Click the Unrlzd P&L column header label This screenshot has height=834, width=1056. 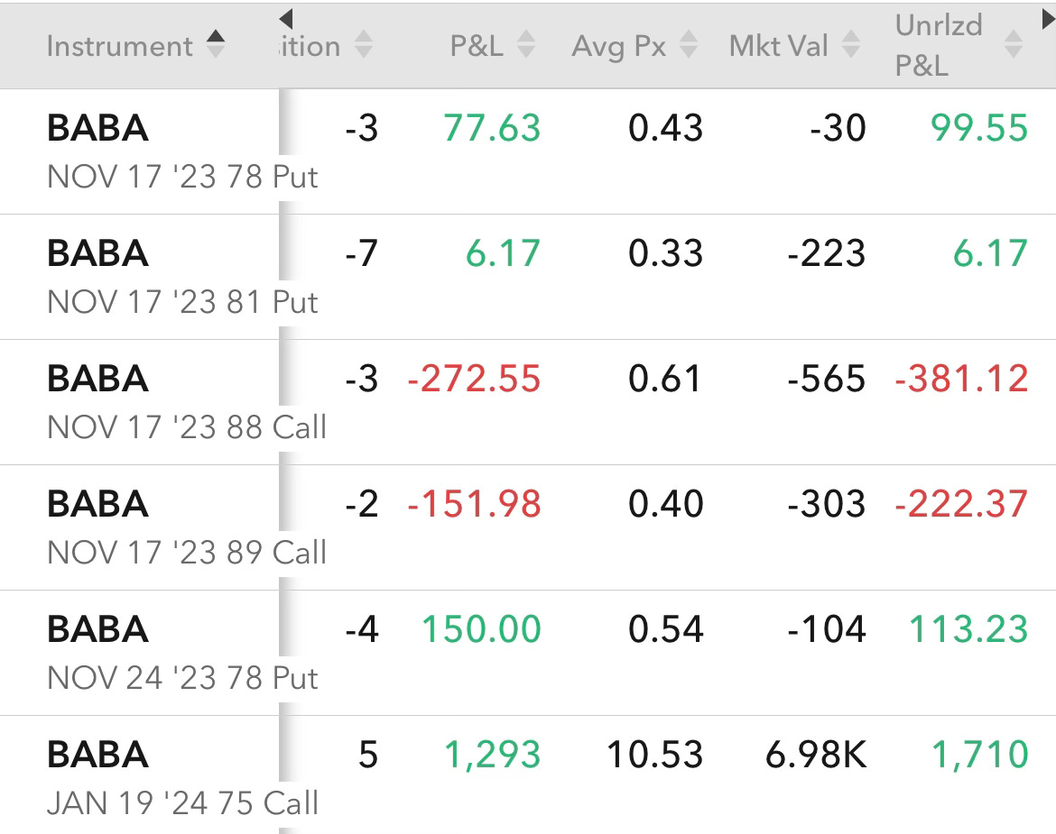tap(939, 45)
